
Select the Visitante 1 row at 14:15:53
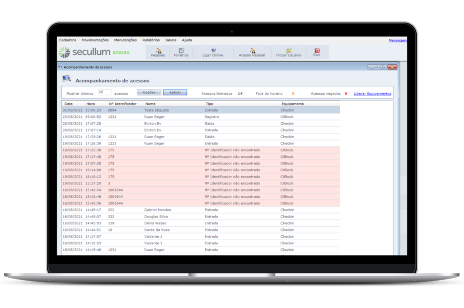pos(201,243)
